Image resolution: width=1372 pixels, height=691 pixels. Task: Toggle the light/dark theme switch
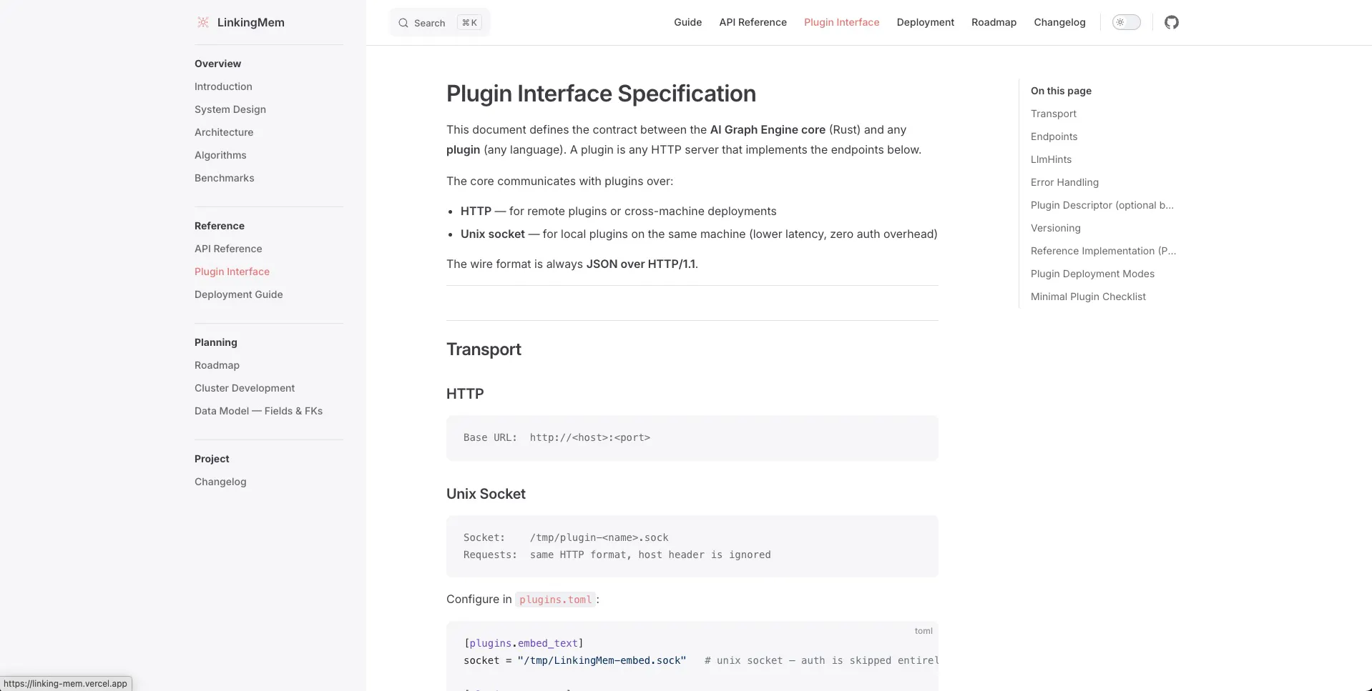[1126, 22]
